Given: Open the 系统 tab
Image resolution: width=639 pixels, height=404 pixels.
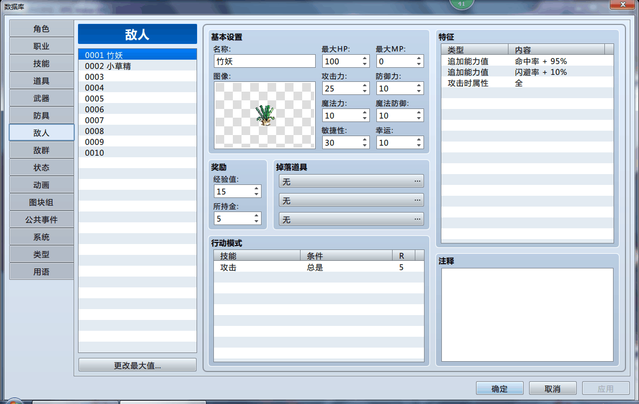Looking at the screenshot, I should pyautogui.click(x=42, y=237).
